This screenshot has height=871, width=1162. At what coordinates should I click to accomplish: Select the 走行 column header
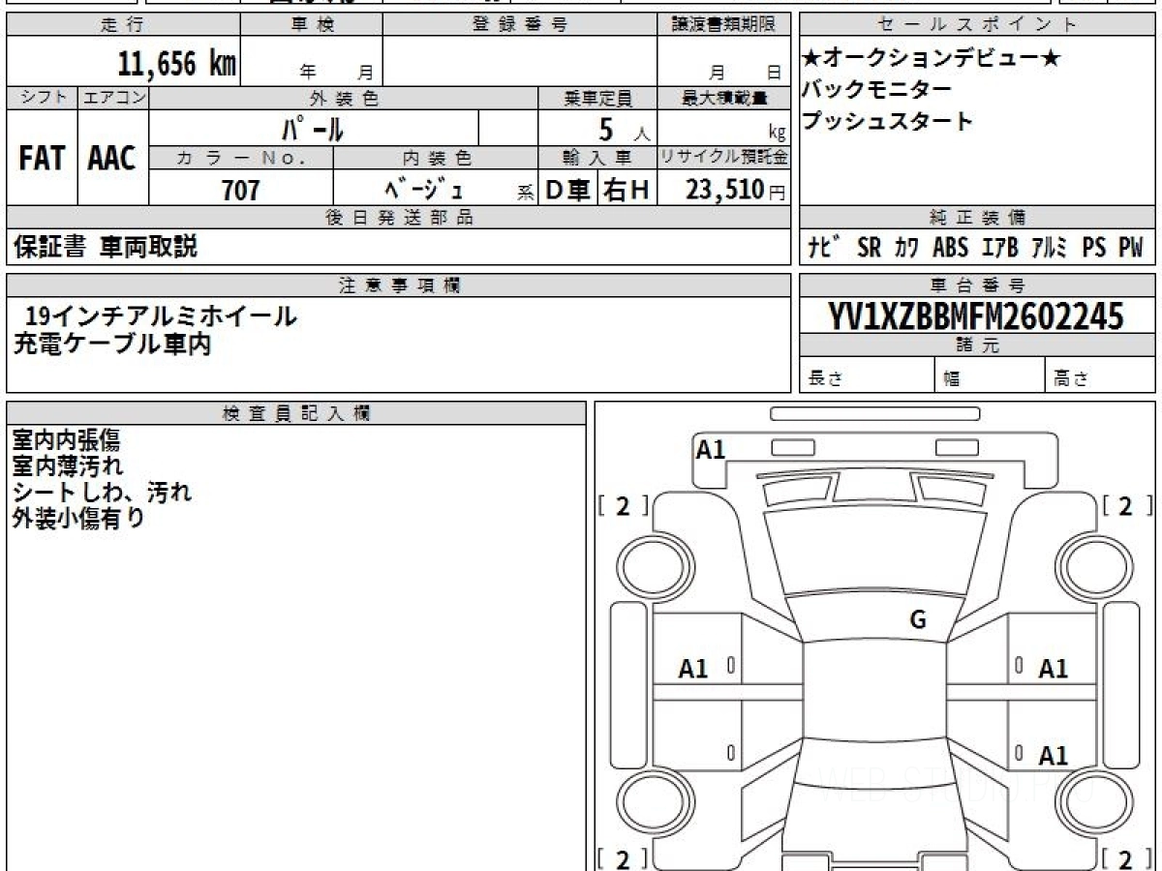pos(123,25)
